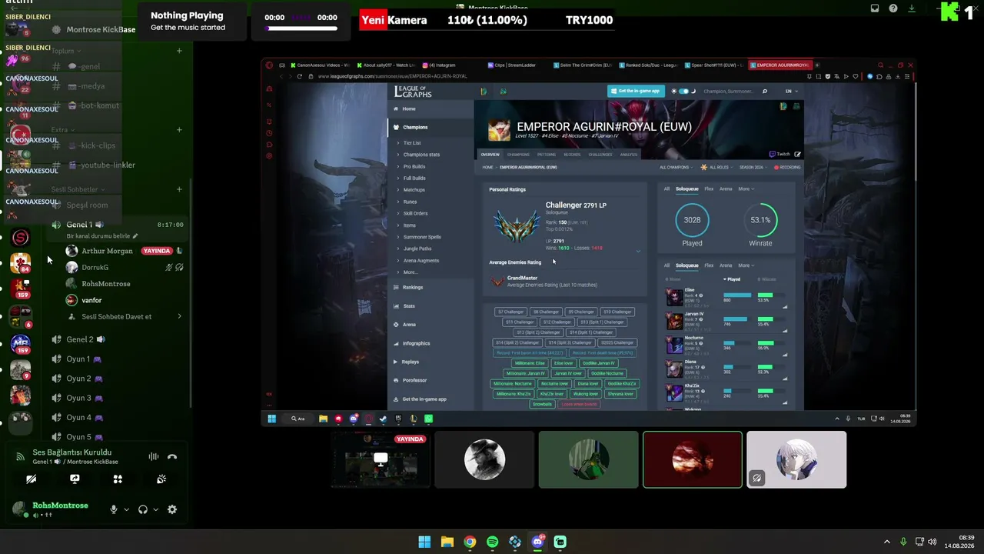Screen dimensions: 984x554
Task: Open Discord user settings gear
Action: (172, 509)
